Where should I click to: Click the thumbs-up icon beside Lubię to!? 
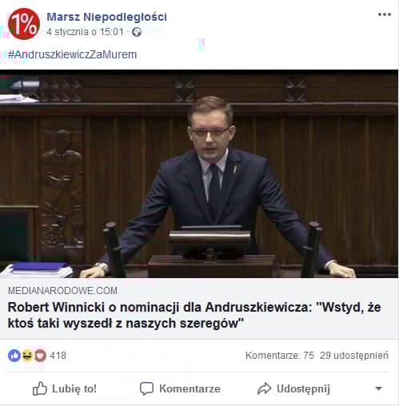coord(40,388)
